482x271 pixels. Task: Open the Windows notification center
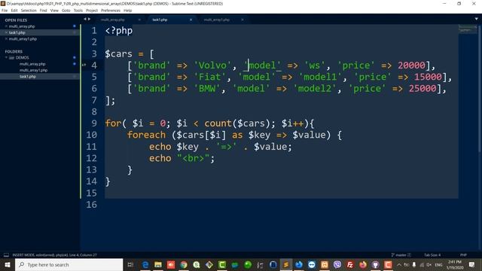click(472, 264)
